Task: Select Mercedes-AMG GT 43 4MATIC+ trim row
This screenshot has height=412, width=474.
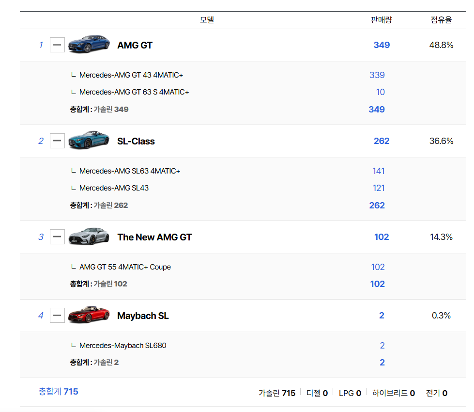Action: (x=131, y=75)
